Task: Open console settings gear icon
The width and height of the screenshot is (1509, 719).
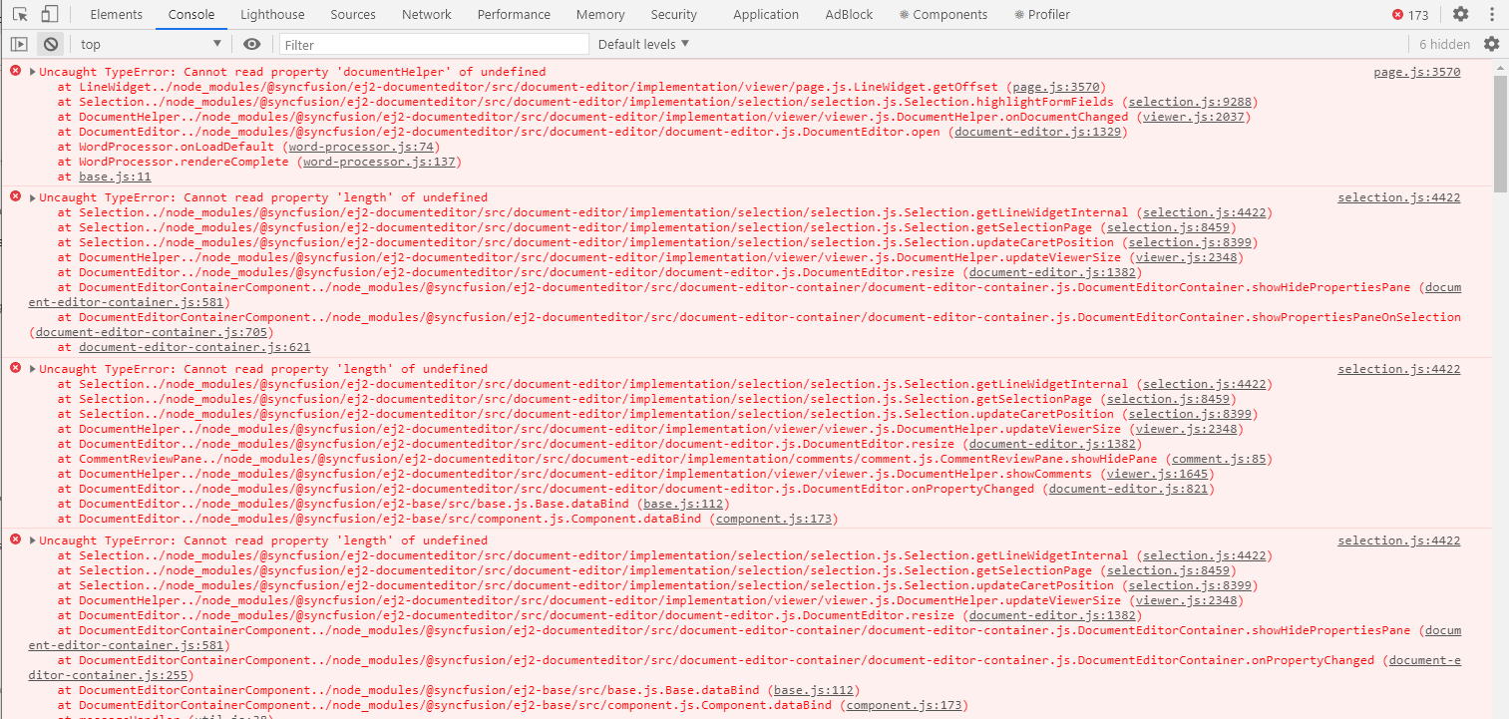Action: click(1491, 44)
